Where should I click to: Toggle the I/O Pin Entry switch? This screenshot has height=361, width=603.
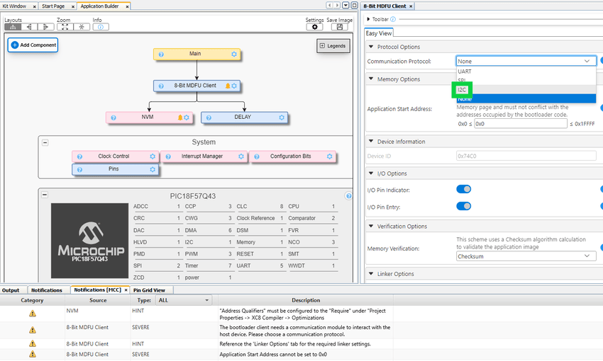coord(463,206)
